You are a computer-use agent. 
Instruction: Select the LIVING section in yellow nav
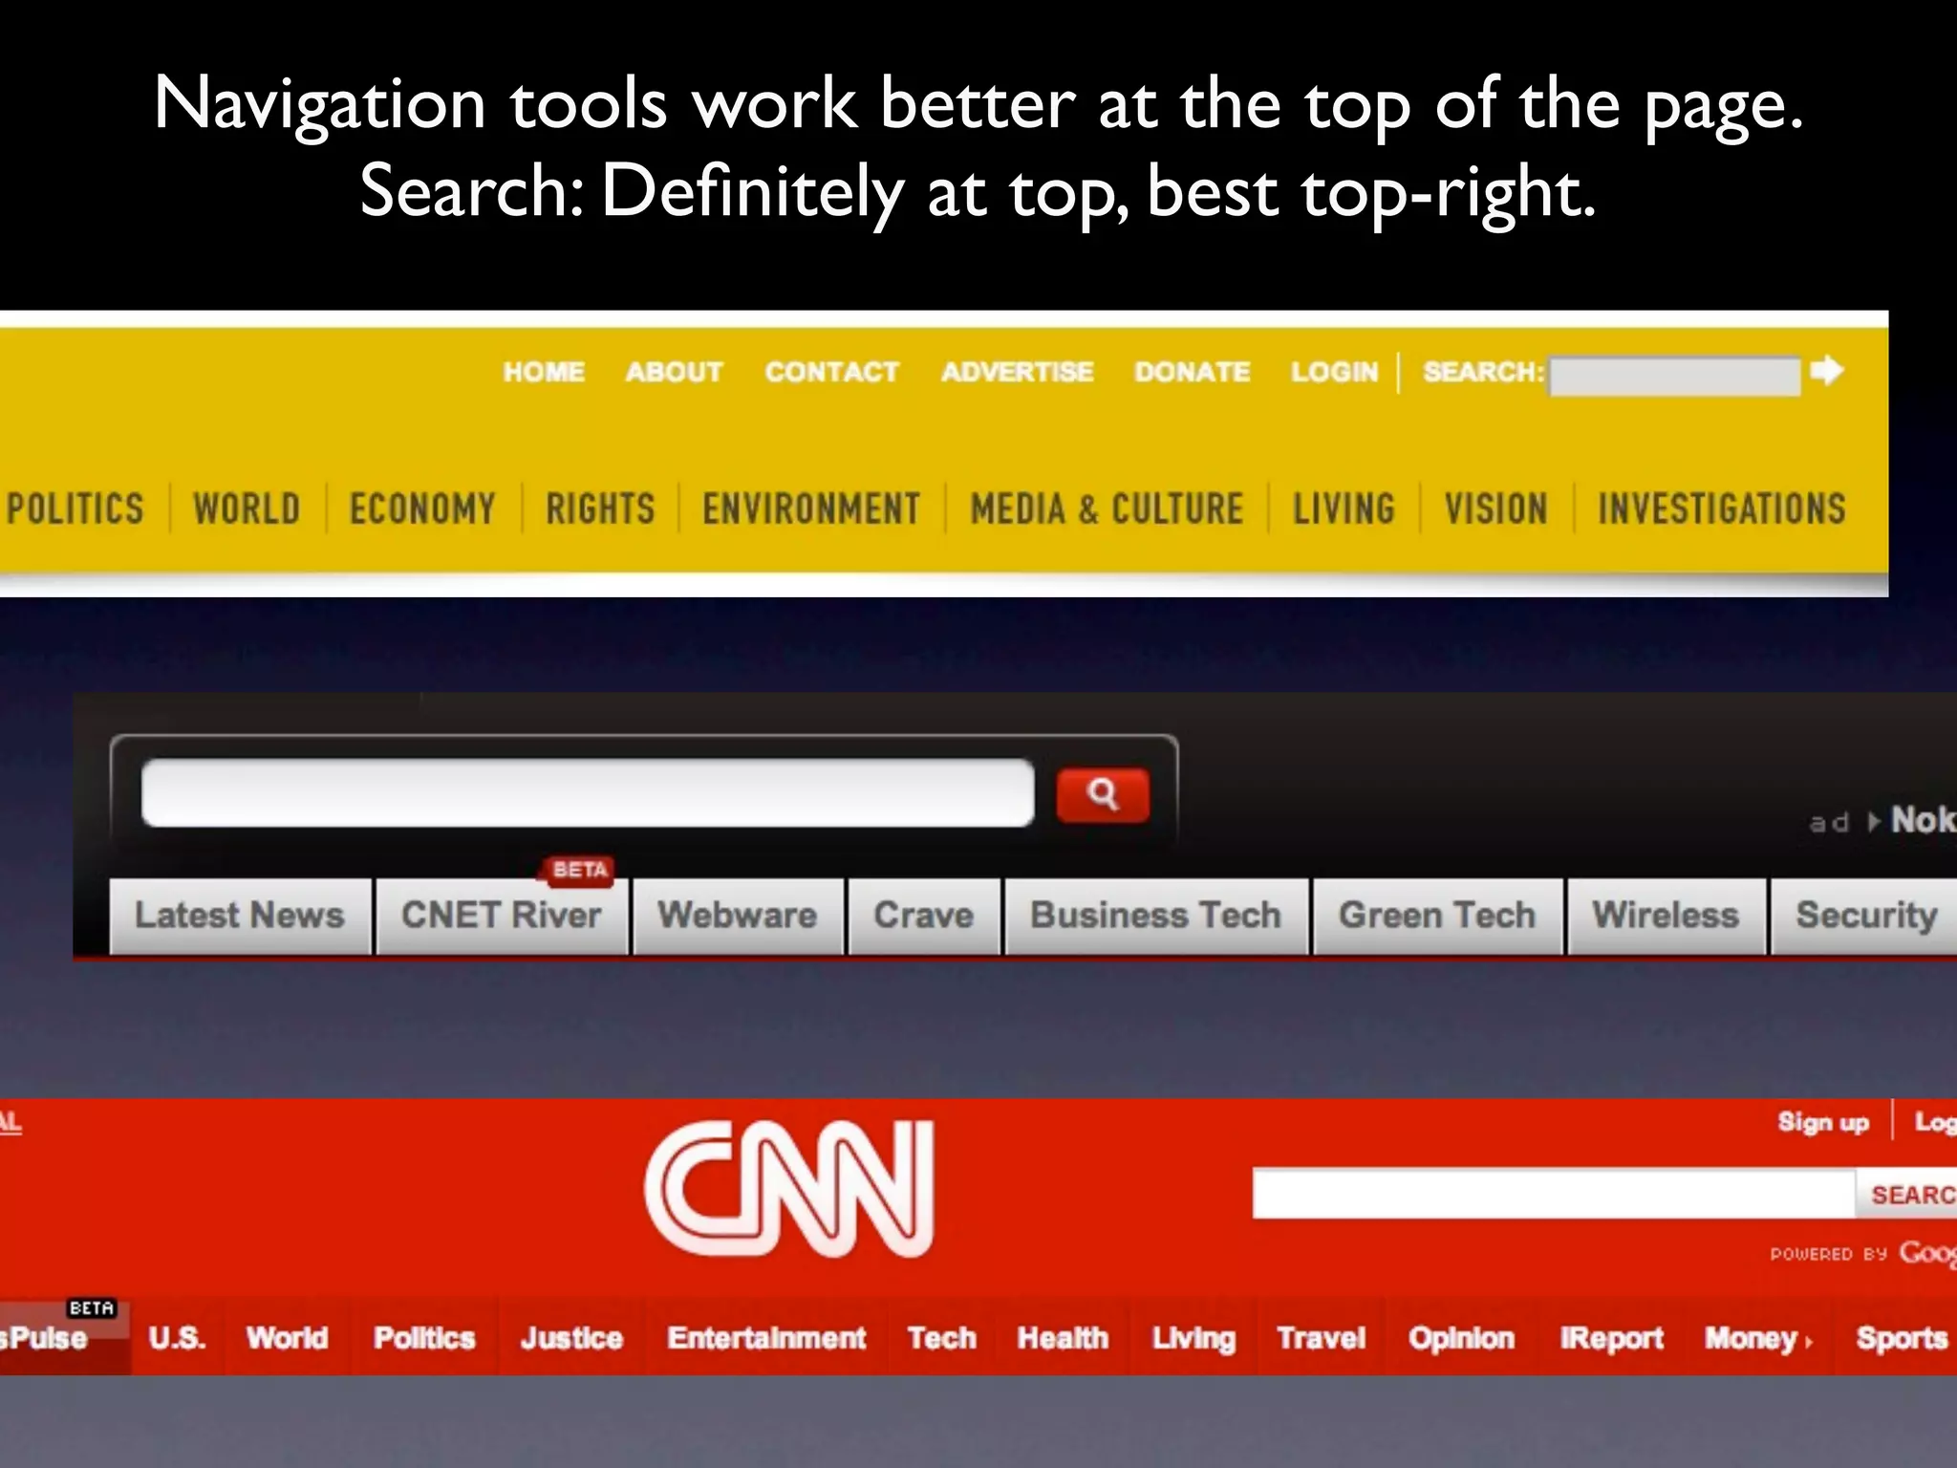[1344, 508]
